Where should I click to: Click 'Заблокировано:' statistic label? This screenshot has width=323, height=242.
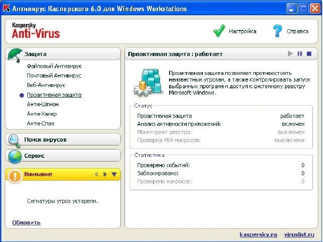(x=158, y=173)
